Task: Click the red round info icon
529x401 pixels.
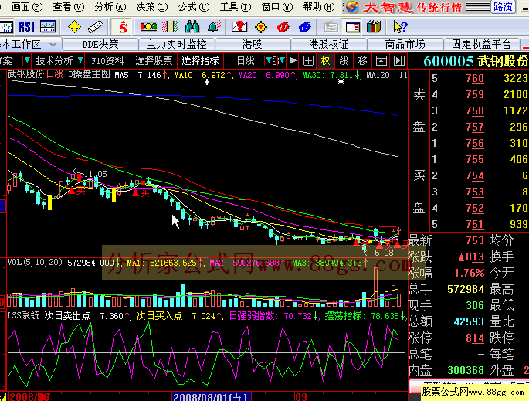Action: point(283,27)
